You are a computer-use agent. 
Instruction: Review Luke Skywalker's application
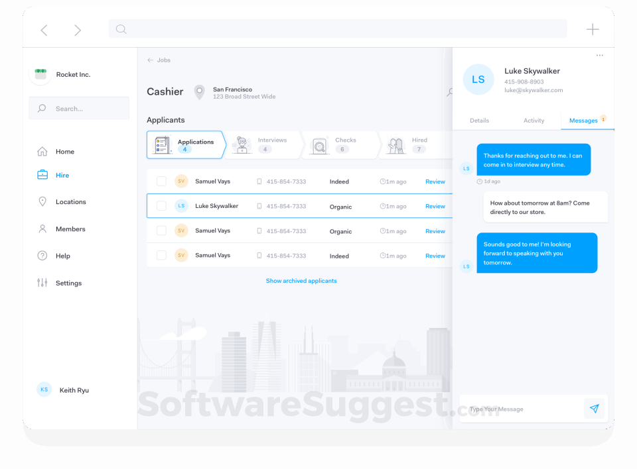tap(435, 206)
